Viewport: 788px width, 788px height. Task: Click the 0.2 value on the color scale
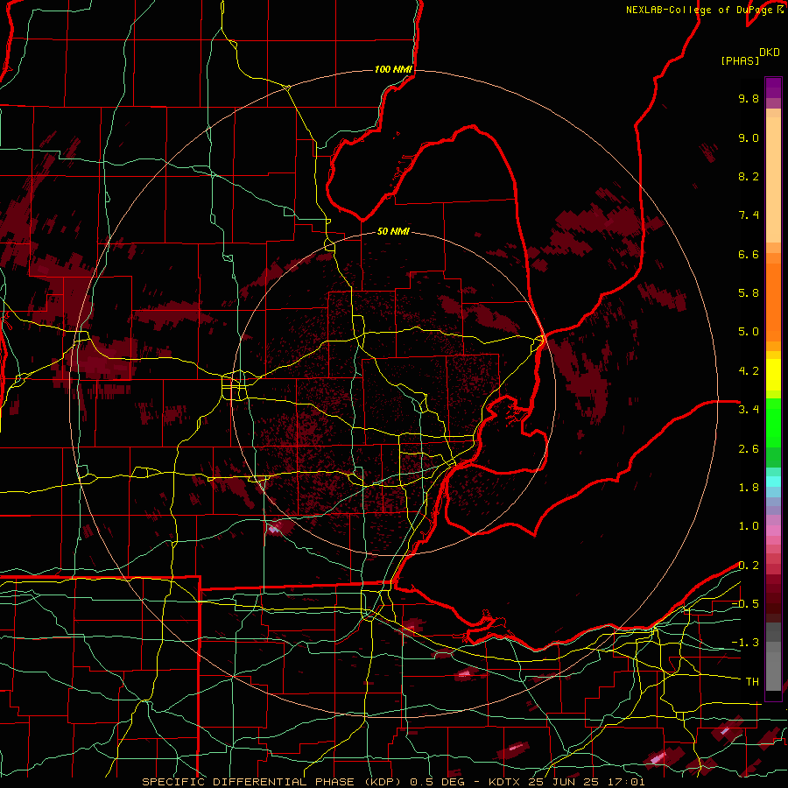pos(749,566)
